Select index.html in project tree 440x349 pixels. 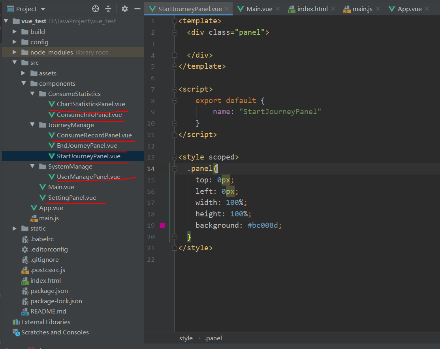[45, 281]
